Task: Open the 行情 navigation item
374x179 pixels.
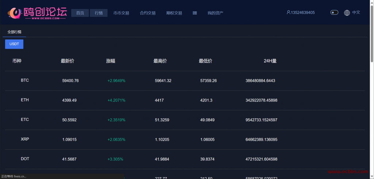Action: pyautogui.click(x=99, y=13)
